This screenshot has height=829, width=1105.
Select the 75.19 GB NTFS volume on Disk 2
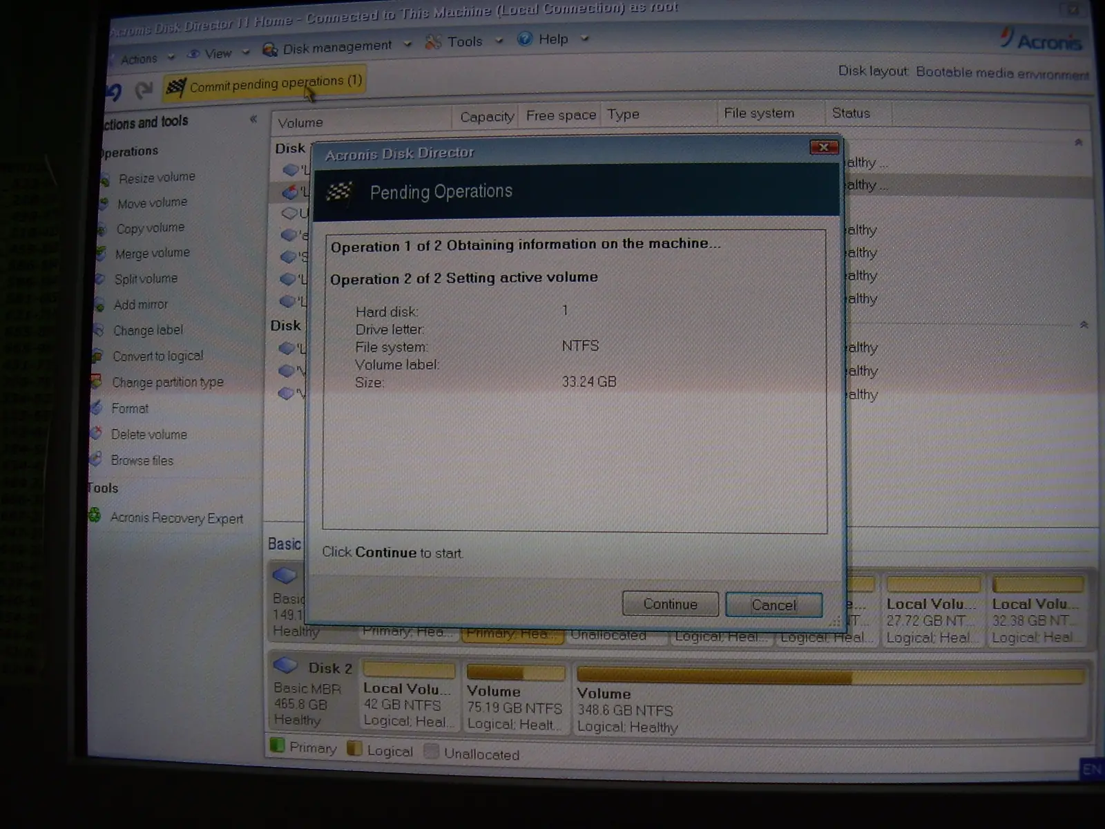515,698
